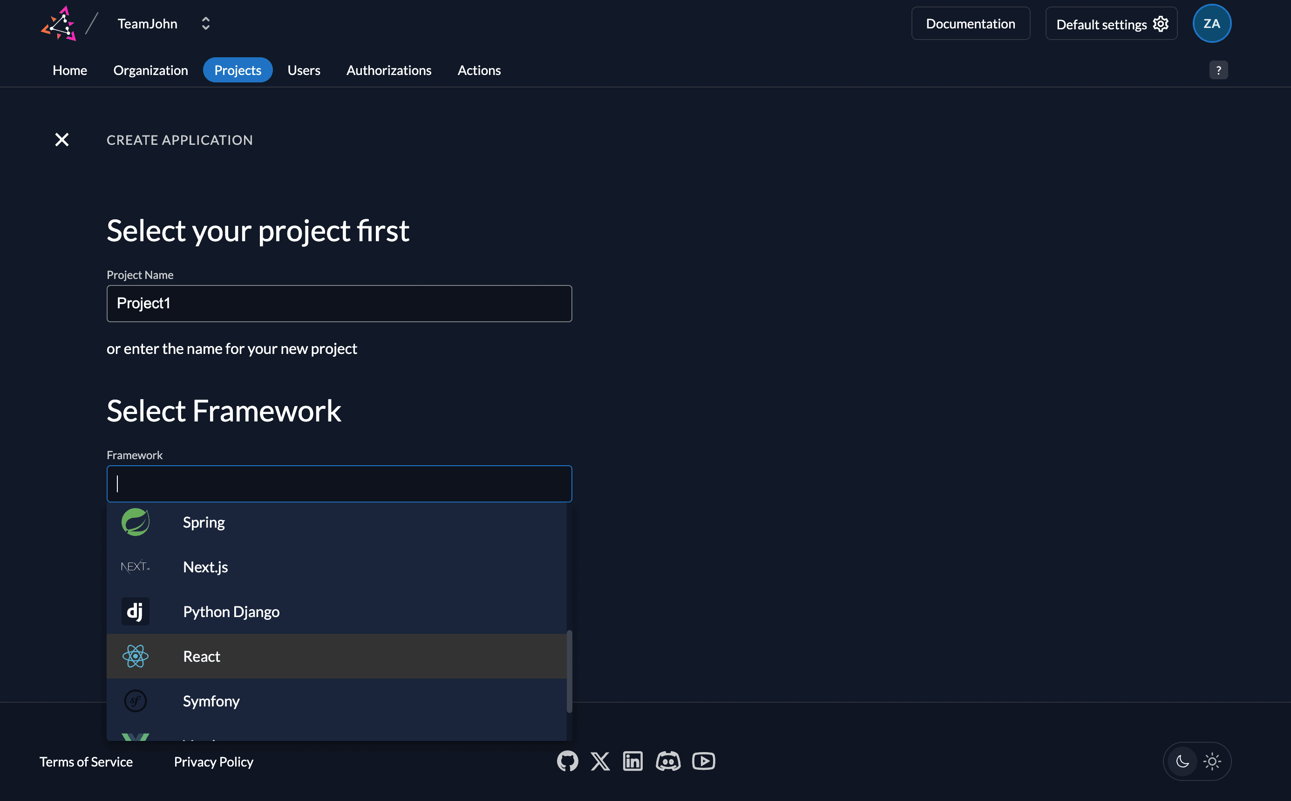Click the ZITADEL logo
1291x801 pixels.
59,23
